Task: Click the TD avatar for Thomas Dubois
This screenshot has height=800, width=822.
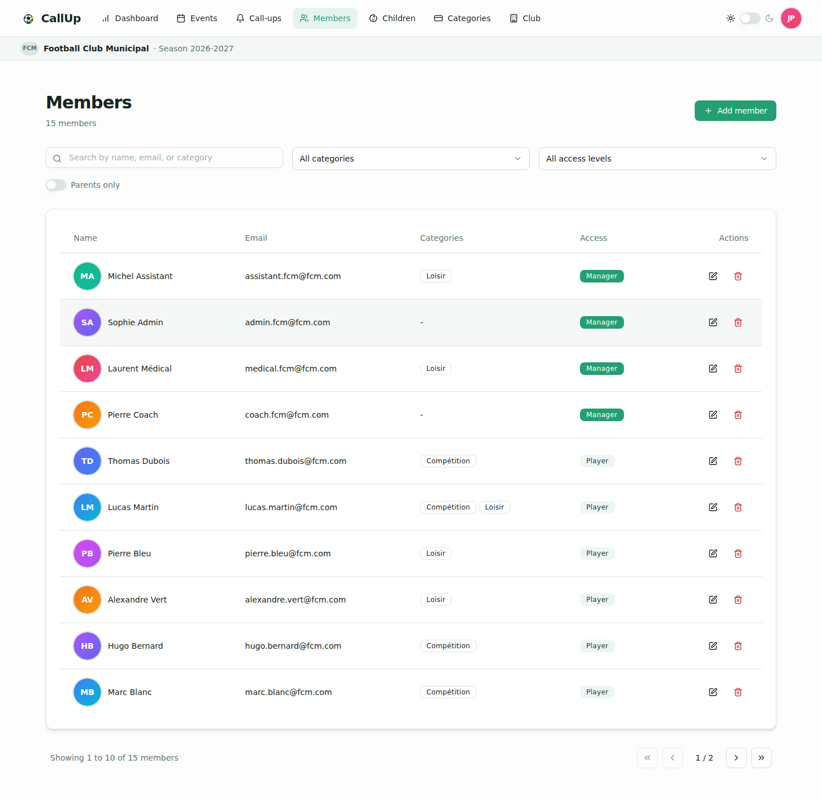Action: point(87,461)
